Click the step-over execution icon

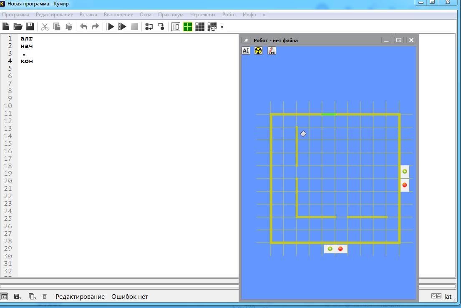click(149, 27)
